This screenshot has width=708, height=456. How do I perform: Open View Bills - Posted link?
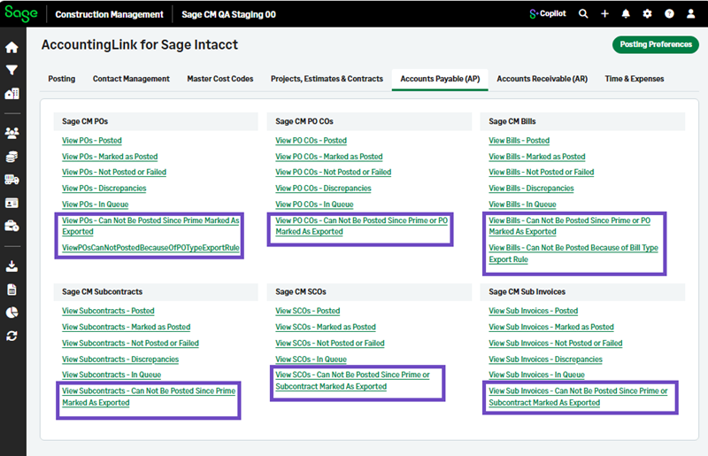pyautogui.click(x=519, y=141)
